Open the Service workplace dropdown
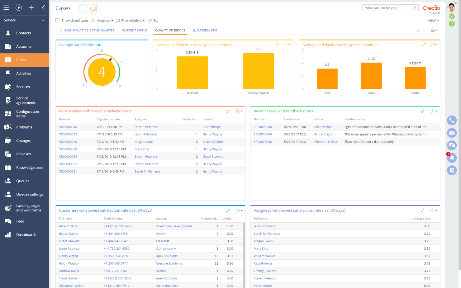 pos(24,20)
